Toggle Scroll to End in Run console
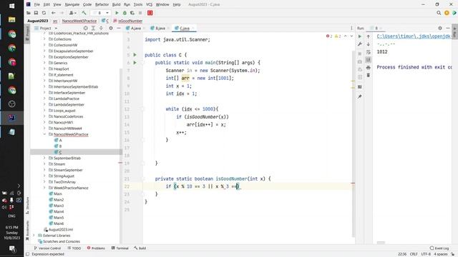Viewport: 458px width, 257px height. (369, 60)
